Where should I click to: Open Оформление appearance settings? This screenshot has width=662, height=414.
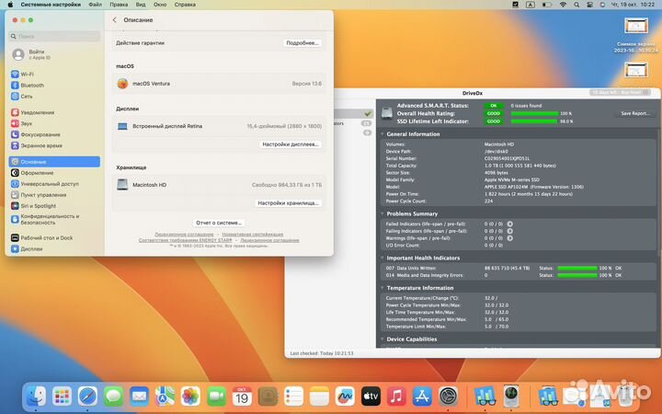point(54,173)
